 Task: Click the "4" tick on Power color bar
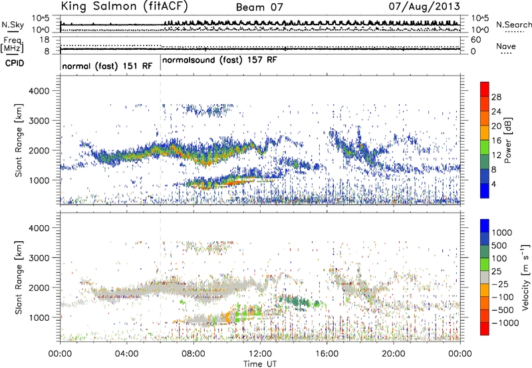click(494, 185)
